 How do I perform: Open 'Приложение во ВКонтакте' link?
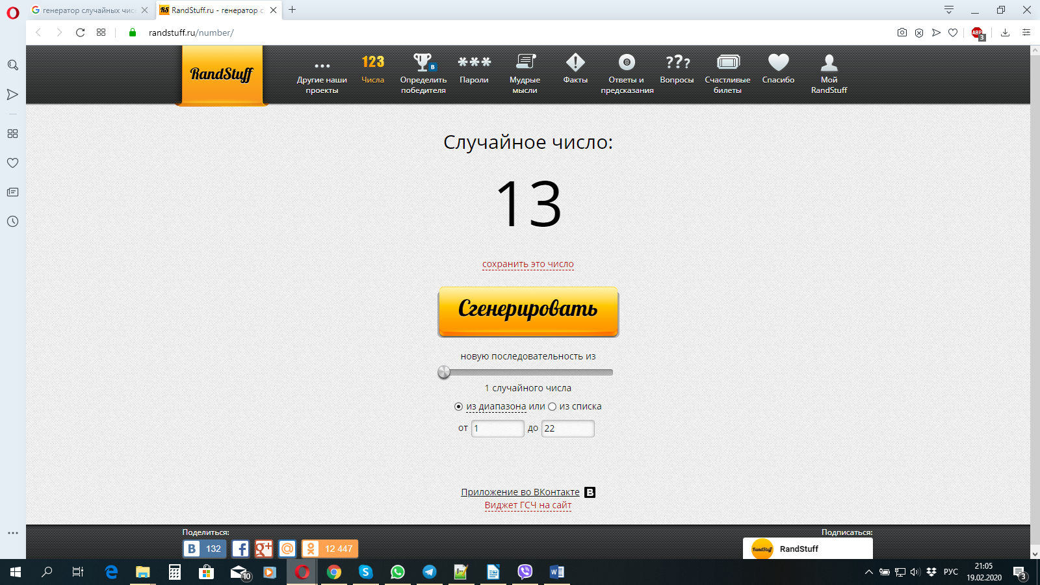(520, 492)
